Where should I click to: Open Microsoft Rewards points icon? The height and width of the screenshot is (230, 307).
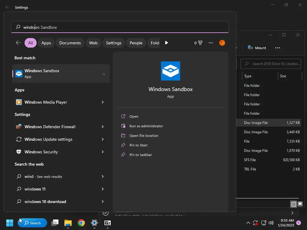(198, 43)
